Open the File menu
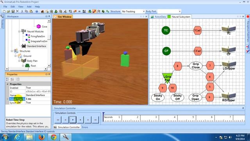 5,7
